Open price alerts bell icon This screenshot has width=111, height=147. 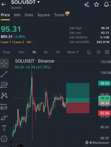(106, 4)
